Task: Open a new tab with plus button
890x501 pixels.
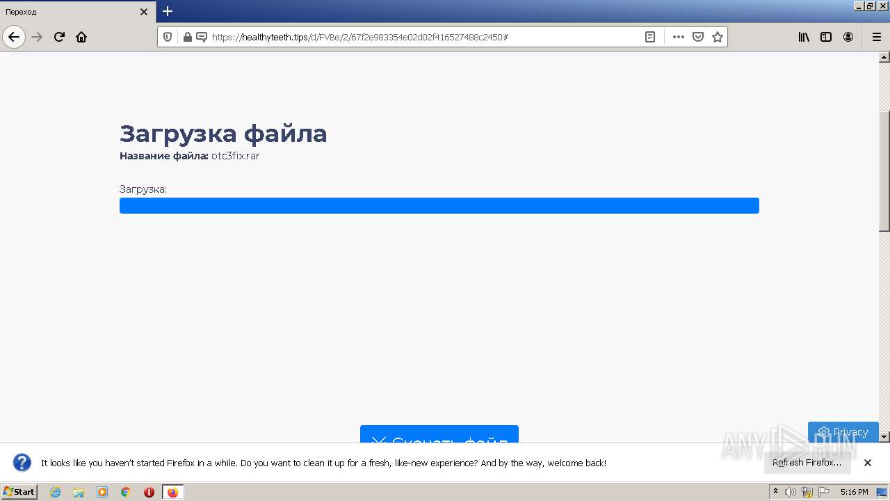Action: point(168,11)
